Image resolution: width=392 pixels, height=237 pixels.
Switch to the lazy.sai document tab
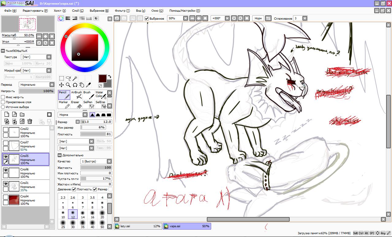tap(138, 226)
